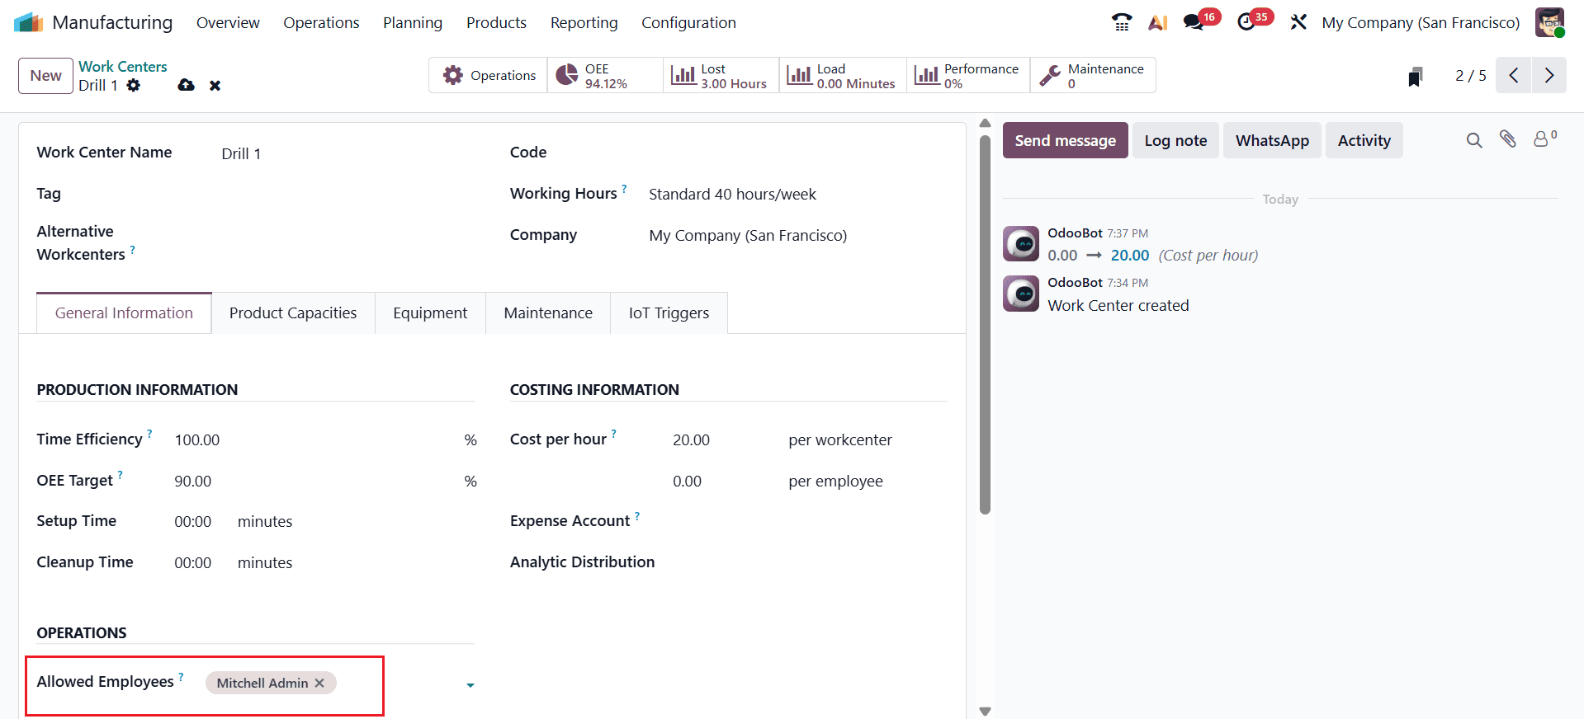Switch to the Maintenance tab
The height and width of the screenshot is (719, 1584).
coord(548,313)
